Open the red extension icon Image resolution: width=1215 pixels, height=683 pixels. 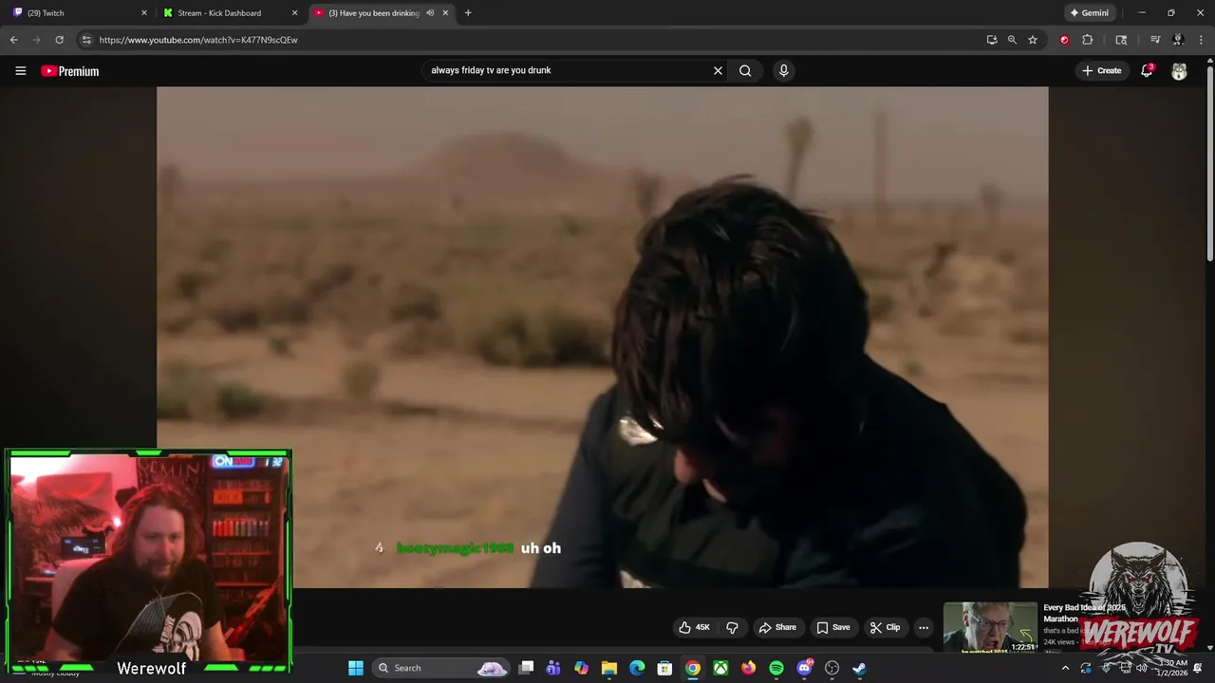1064,40
